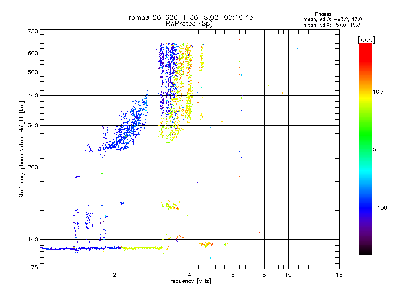399x299 pixels.
Task: Click the x-axis tick label "8"
Action: click(264, 275)
